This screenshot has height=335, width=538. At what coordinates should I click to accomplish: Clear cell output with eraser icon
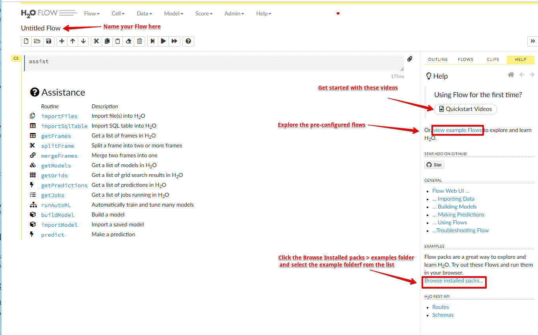click(x=128, y=41)
